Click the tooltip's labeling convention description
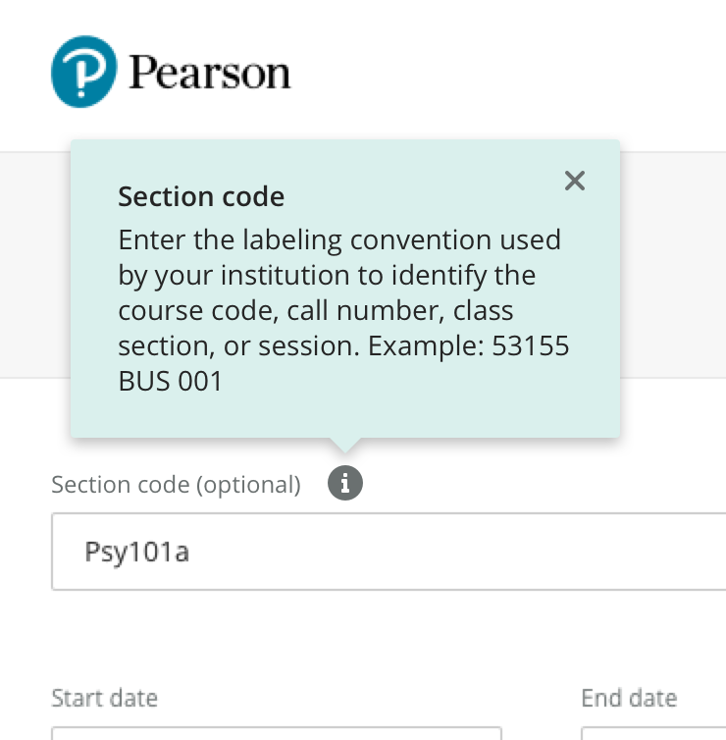The height and width of the screenshot is (740, 726). click(x=338, y=239)
